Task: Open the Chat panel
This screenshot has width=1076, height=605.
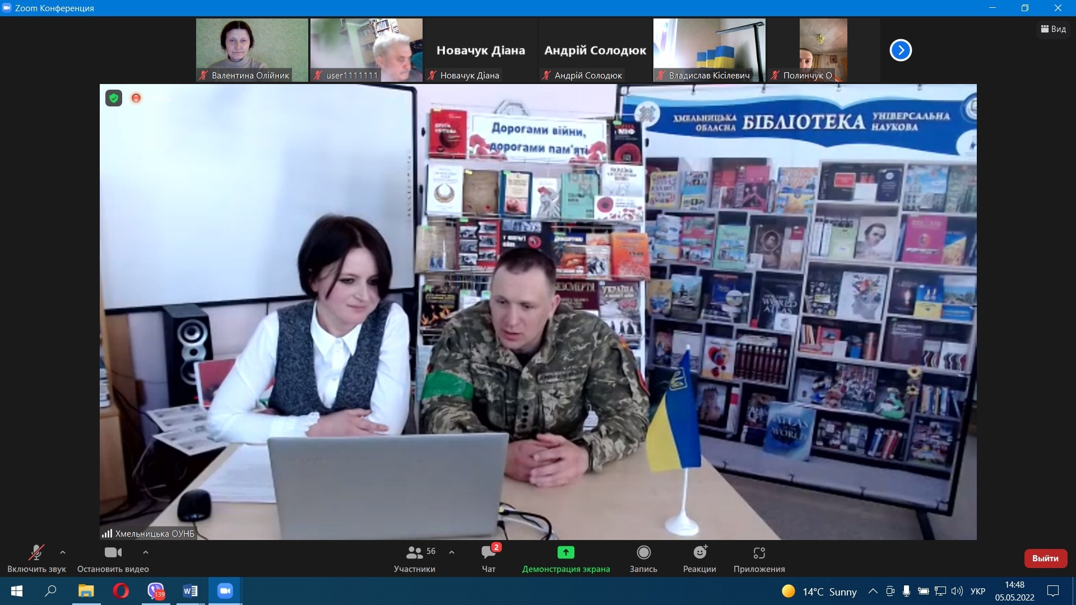Action: tap(488, 553)
